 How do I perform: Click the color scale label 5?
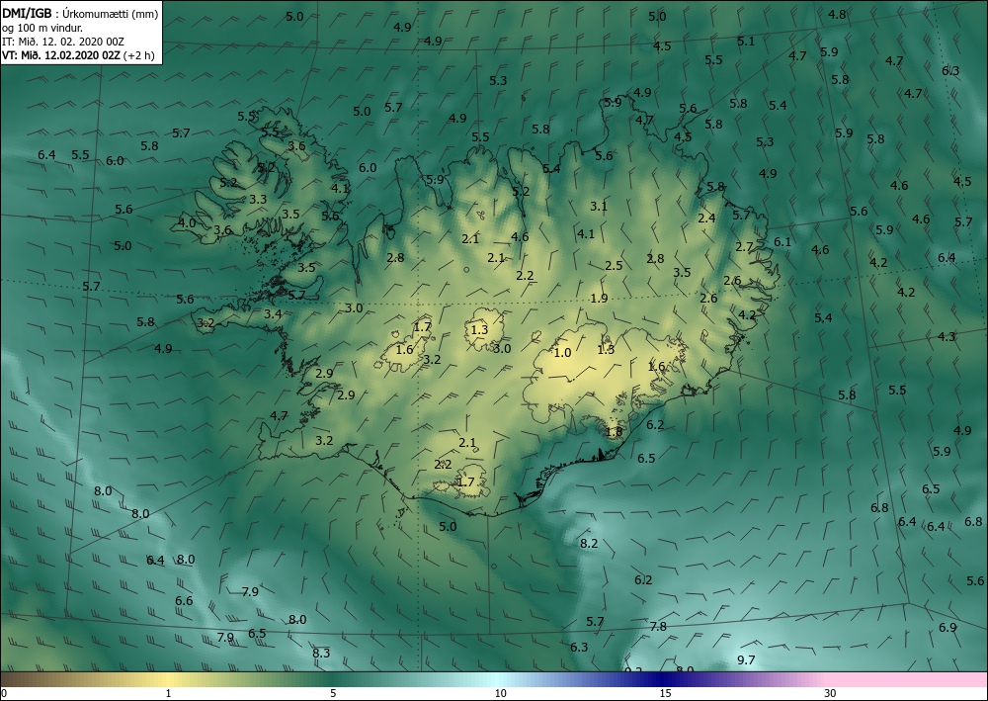(333, 694)
